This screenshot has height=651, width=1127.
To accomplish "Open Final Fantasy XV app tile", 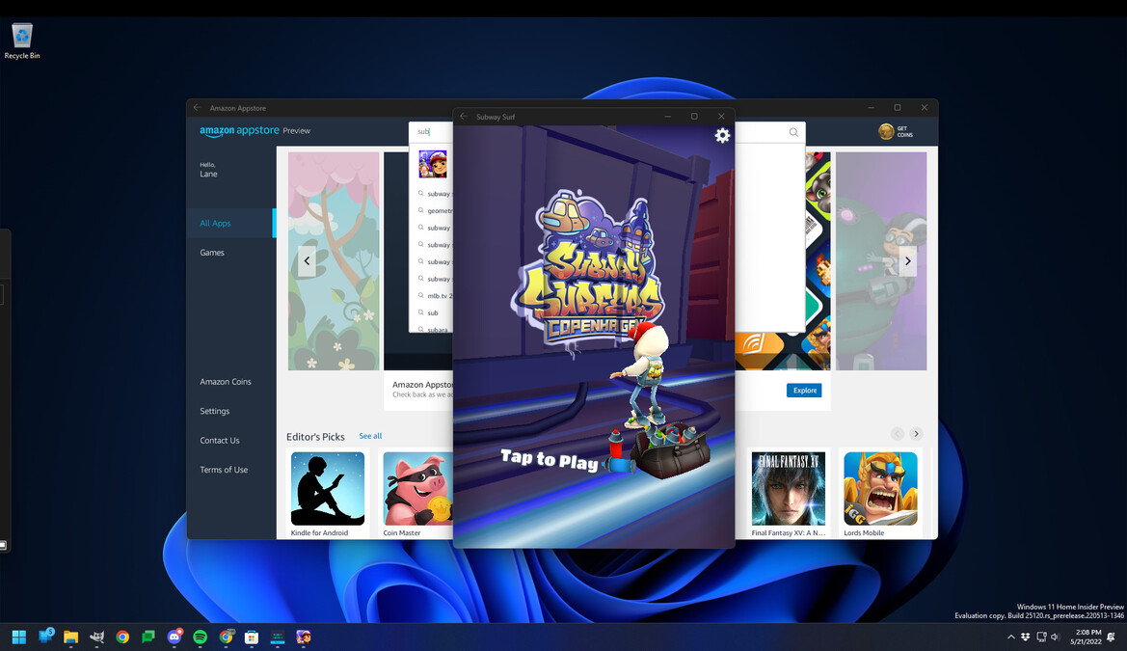I will [789, 494].
